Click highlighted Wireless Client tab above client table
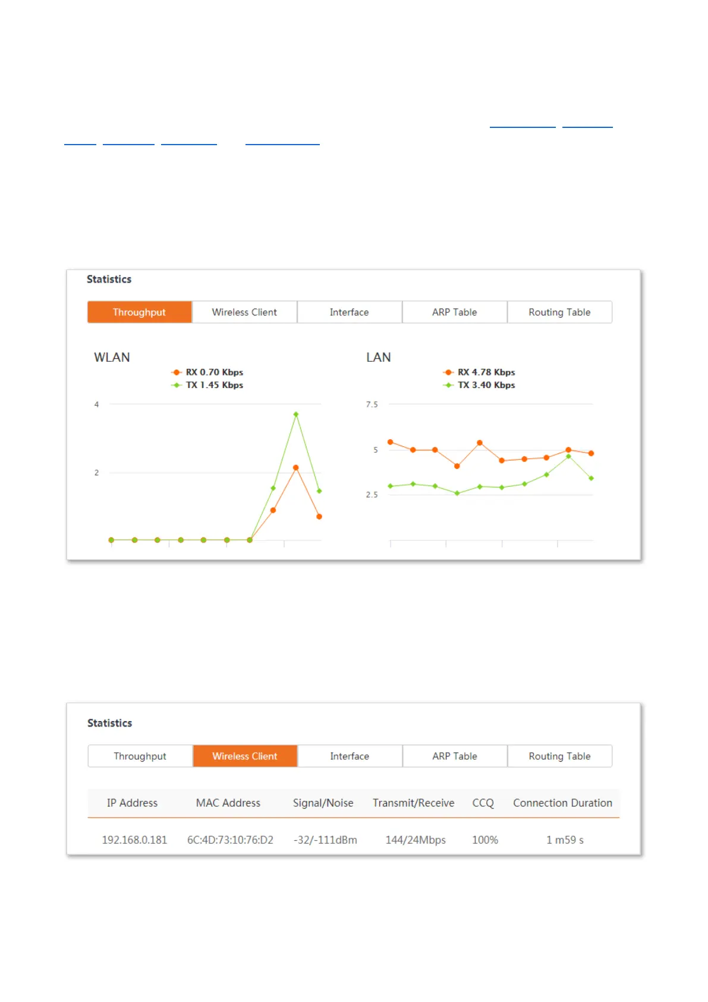 [245, 756]
